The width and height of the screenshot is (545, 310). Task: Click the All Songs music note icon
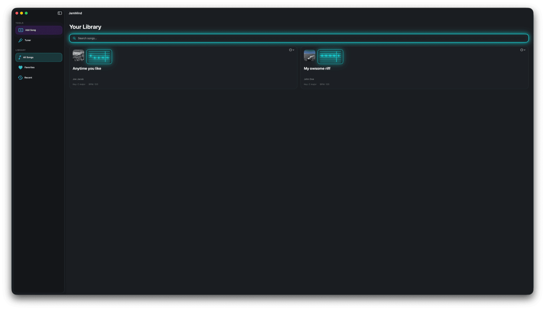(20, 57)
